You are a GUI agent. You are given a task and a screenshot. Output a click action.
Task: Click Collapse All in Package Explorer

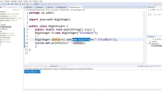14,10
